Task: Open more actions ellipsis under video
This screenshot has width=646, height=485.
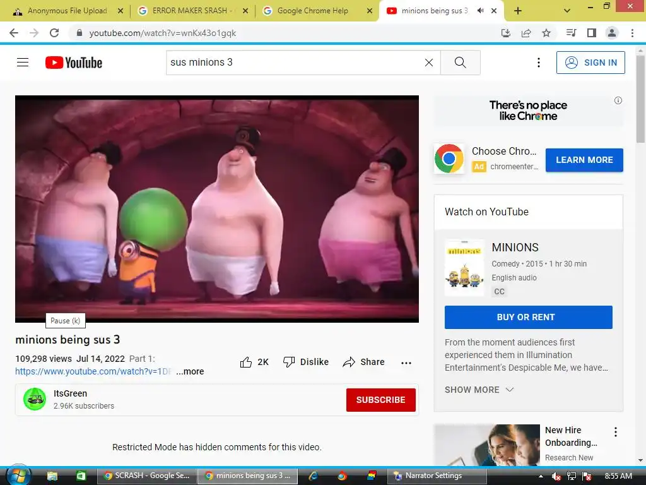Action: pyautogui.click(x=406, y=363)
